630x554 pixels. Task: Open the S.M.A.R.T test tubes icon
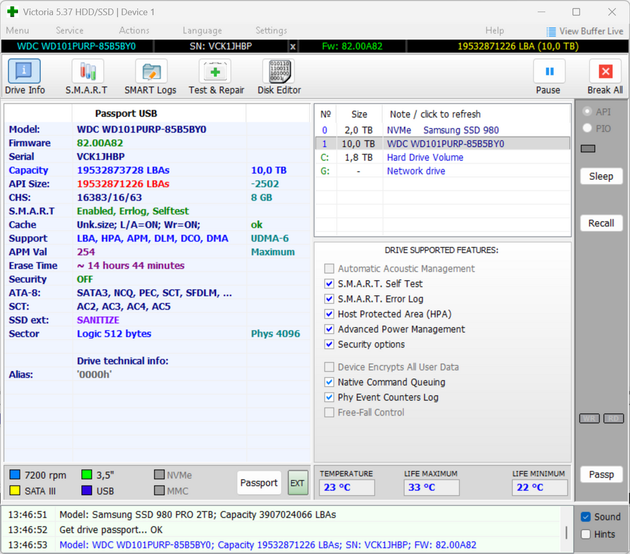click(87, 71)
